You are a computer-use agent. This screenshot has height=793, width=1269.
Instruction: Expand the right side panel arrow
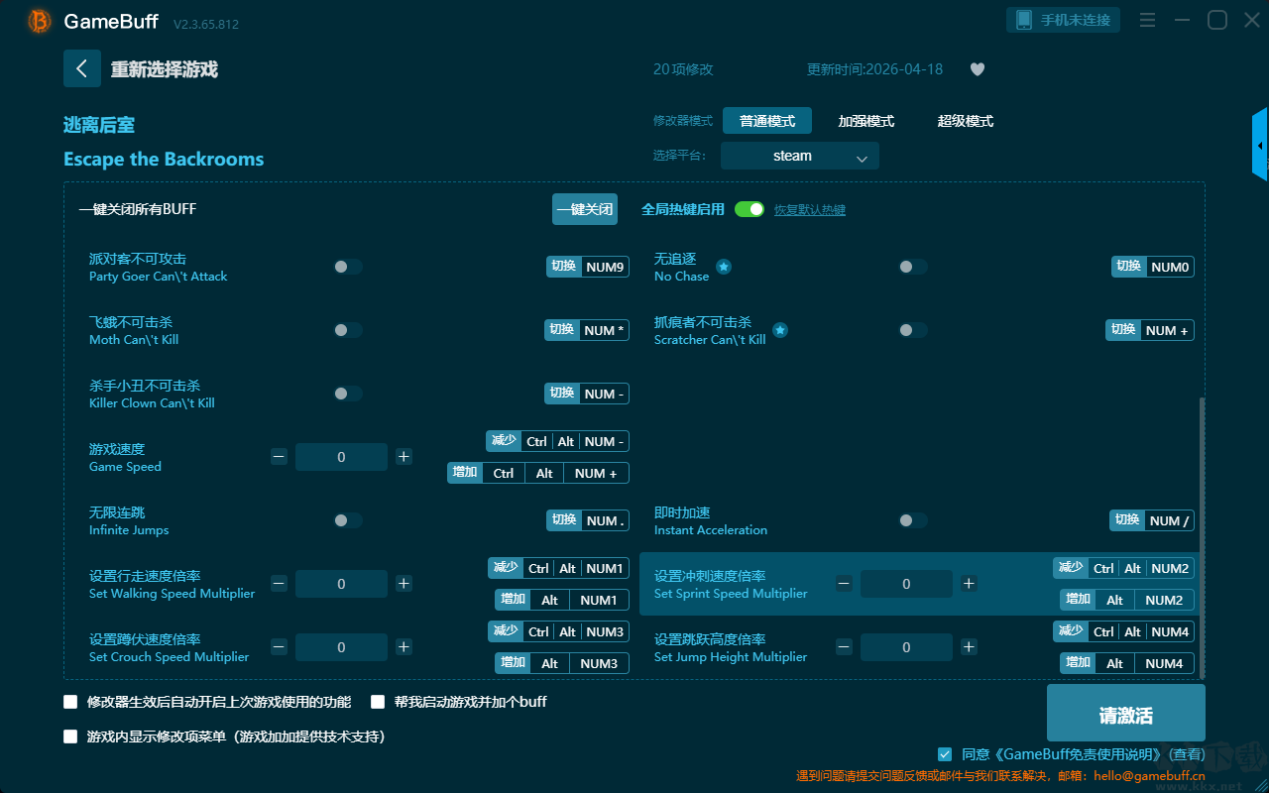[x=1260, y=145]
